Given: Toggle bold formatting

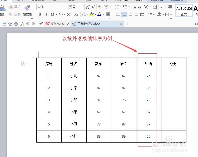Looking at the screenshot, I should click(40, 14).
